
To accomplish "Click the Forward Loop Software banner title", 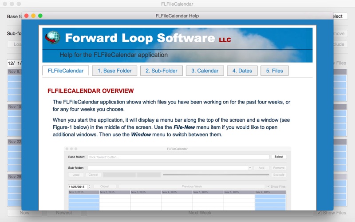I will tap(148, 38).
